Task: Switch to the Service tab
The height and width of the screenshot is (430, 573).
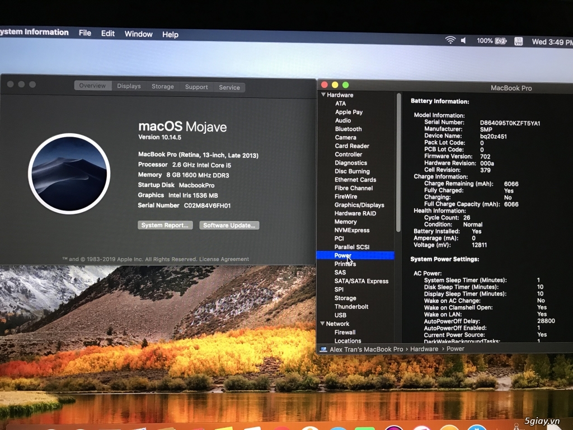Action: pyautogui.click(x=229, y=87)
